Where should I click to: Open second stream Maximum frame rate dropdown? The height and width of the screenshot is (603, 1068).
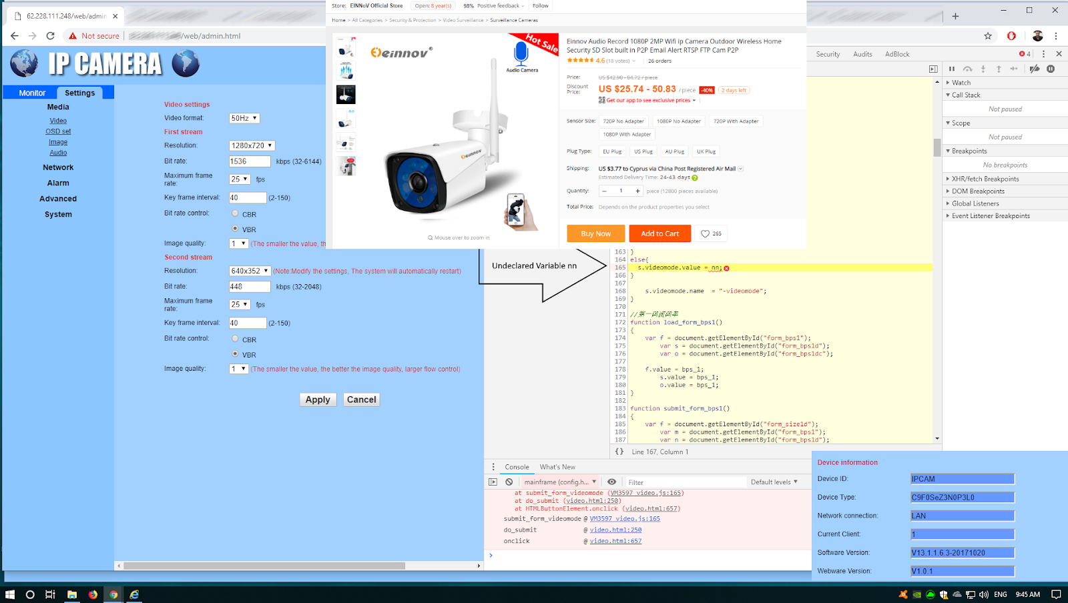click(240, 304)
